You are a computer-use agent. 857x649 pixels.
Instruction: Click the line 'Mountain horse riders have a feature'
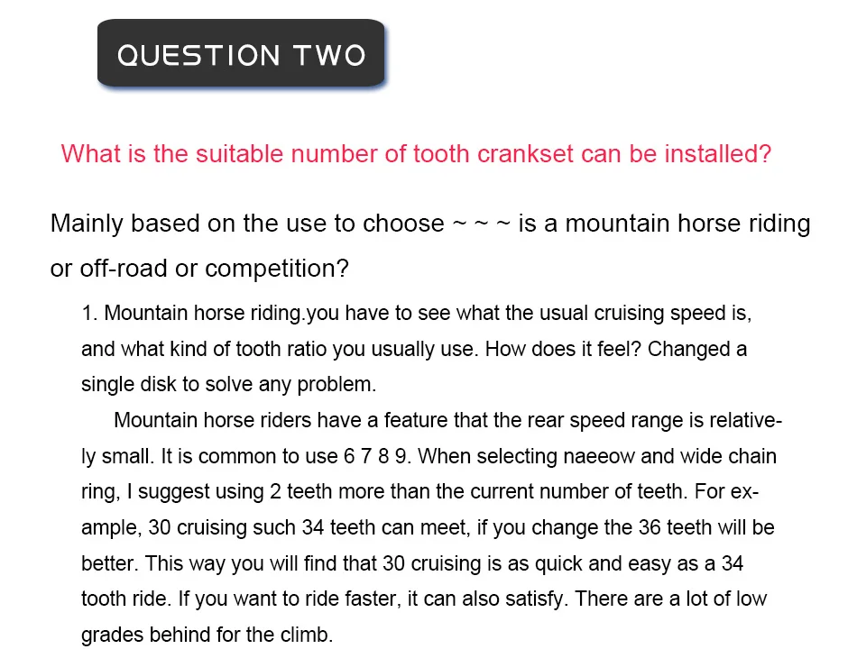point(447,420)
